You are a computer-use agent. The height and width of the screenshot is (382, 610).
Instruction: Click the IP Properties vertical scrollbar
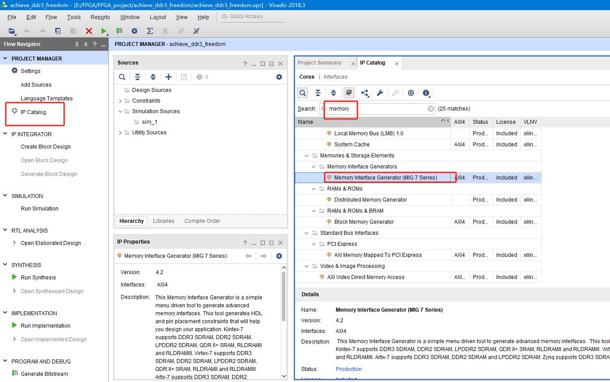[284, 296]
